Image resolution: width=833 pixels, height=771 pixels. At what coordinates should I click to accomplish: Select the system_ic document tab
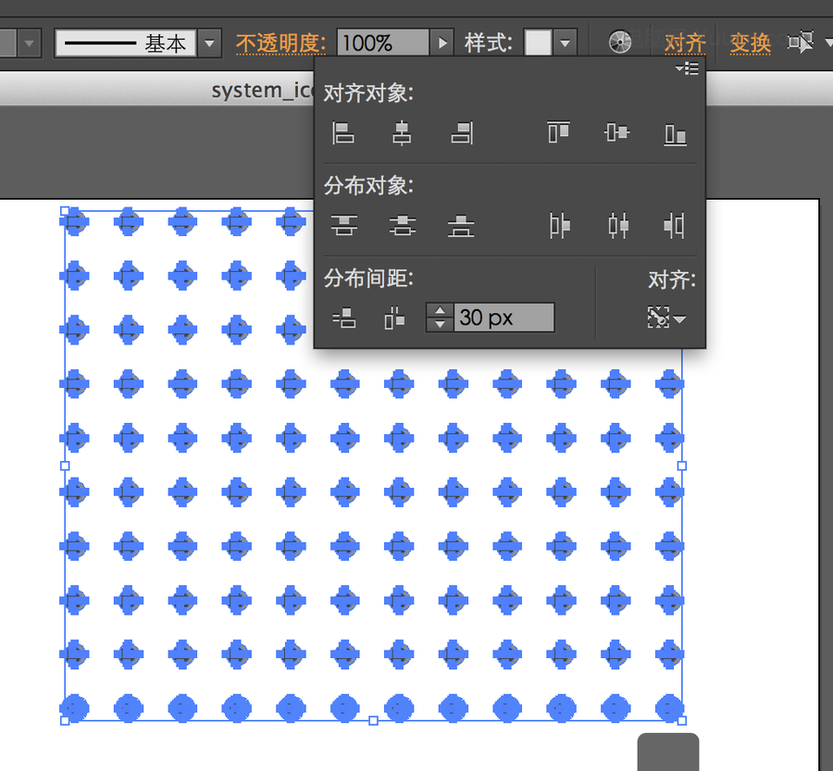click(x=263, y=91)
